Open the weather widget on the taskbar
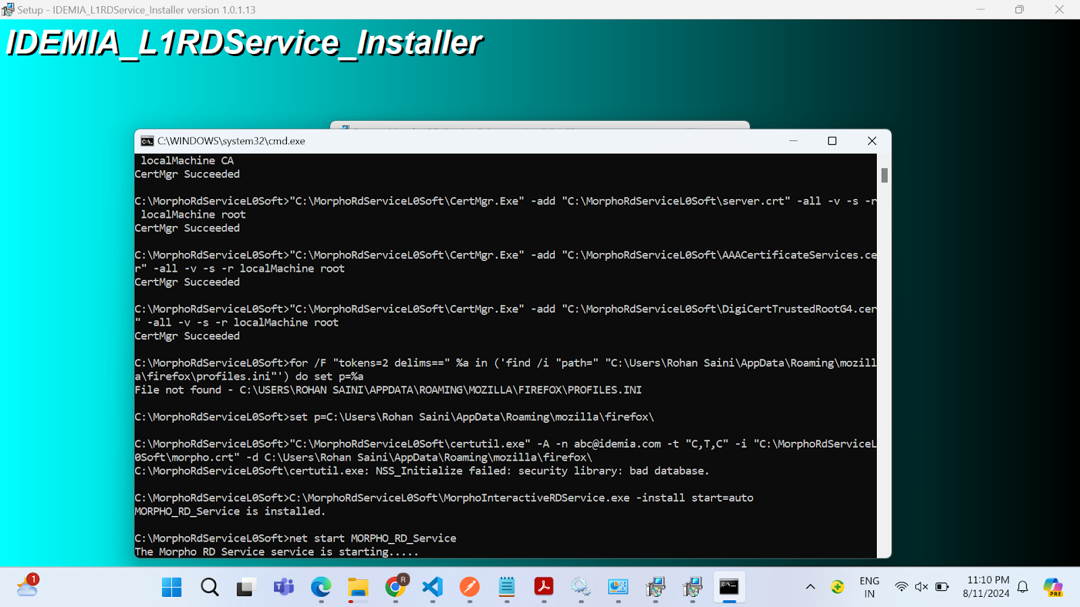This screenshot has height=607, width=1080. pos(28,586)
